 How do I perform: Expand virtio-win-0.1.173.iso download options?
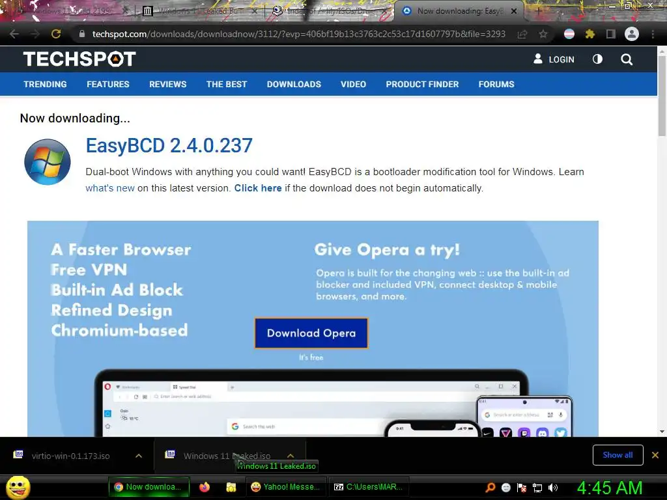139,456
